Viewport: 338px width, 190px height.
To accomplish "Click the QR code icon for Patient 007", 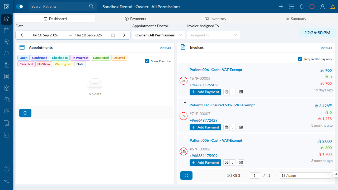I will pos(241,127).
